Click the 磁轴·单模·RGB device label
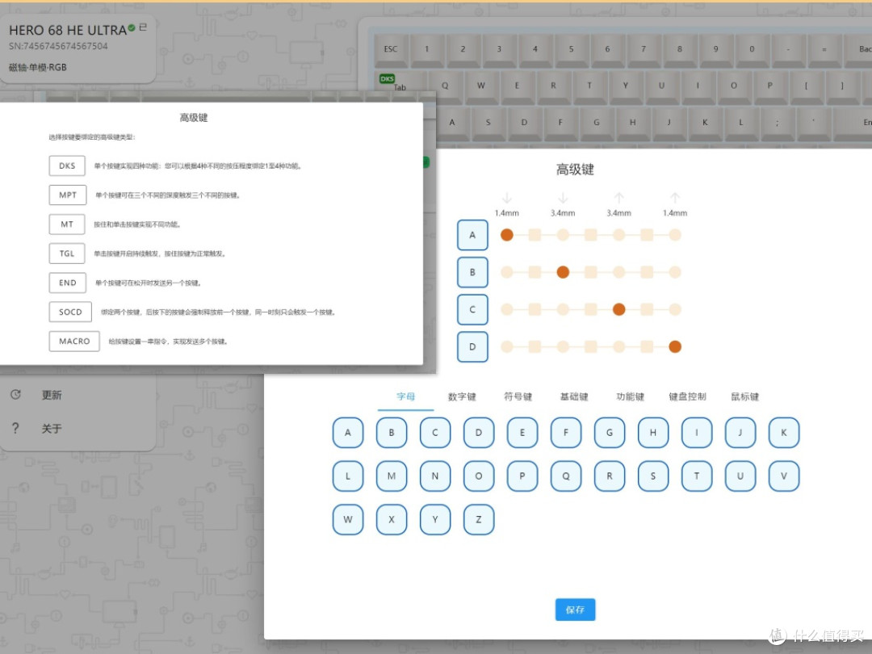Image resolution: width=872 pixels, height=654 pixels. coord(38,67)
